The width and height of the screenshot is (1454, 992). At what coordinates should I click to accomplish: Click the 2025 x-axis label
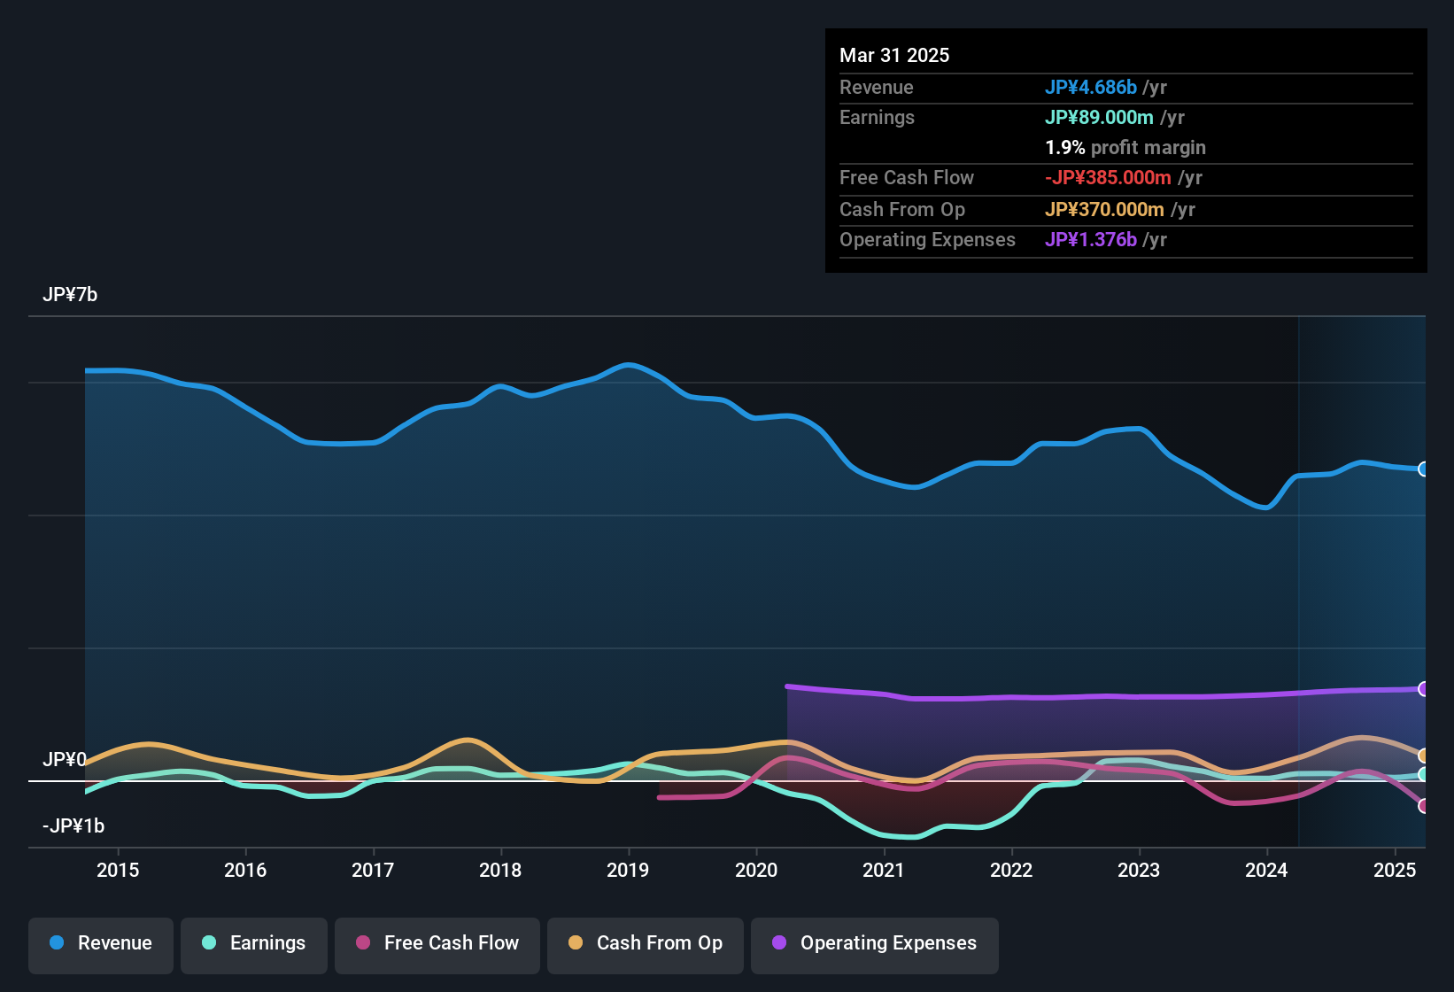[x=1395, y=870]
